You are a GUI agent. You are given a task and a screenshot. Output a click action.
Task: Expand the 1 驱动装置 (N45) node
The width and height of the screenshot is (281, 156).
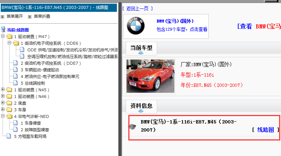pos(3,89)
